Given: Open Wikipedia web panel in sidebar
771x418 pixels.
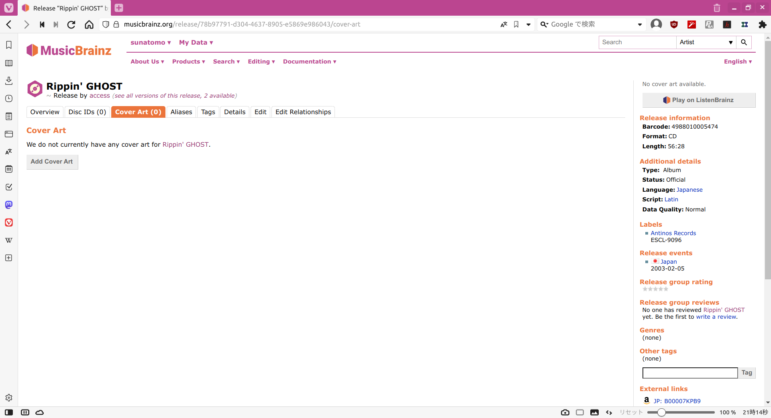Looking at the screenshot, I should click(x=9, y=240).
